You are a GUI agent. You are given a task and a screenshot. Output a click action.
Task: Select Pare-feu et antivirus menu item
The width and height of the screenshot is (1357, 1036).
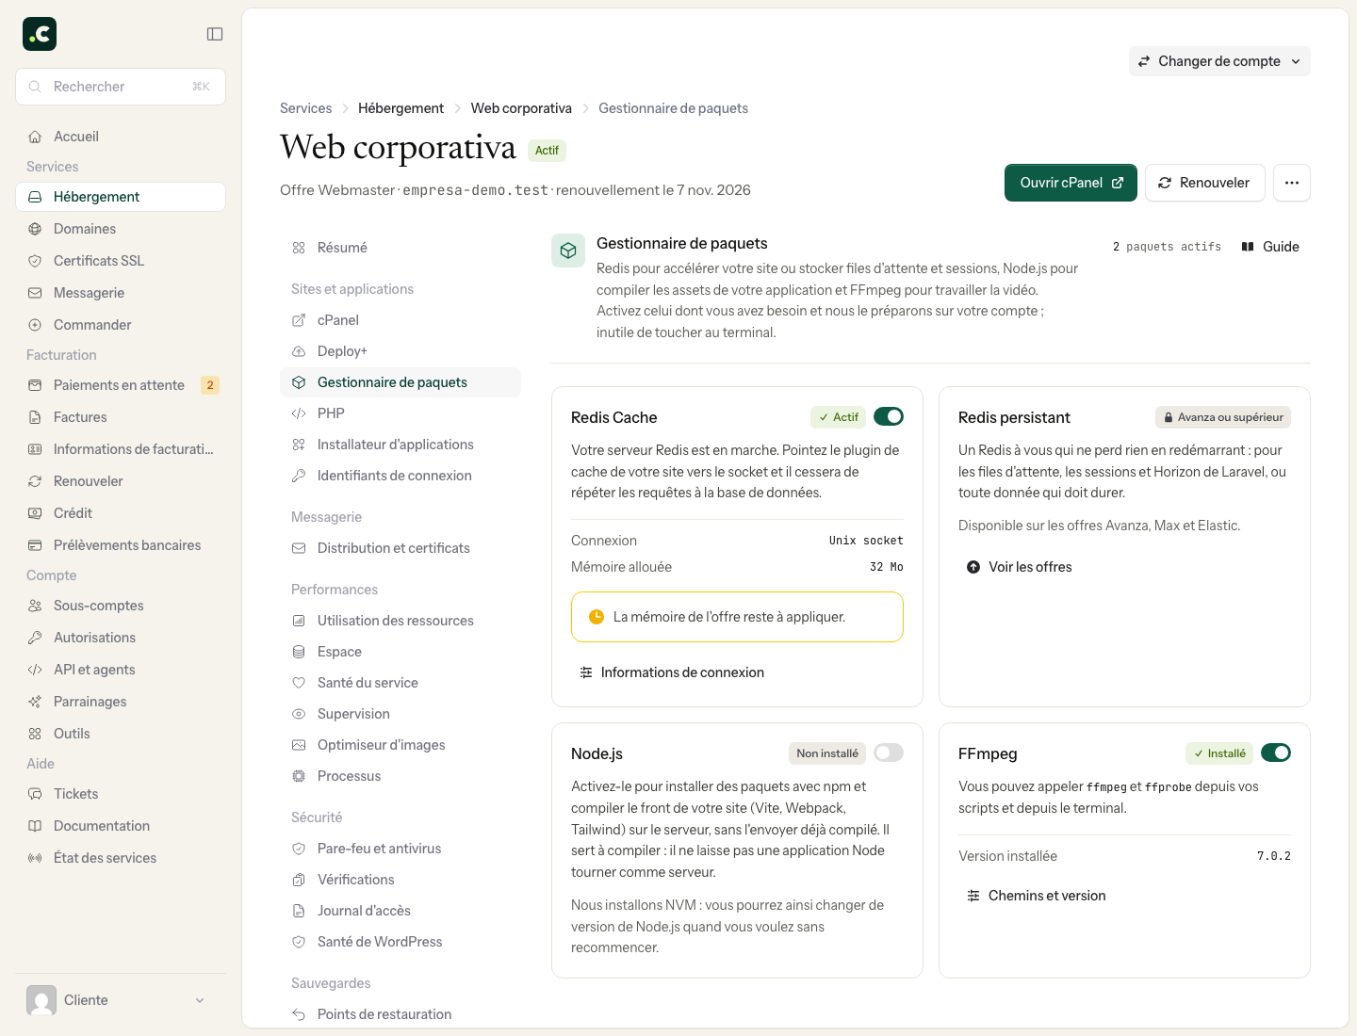[401, 849]
